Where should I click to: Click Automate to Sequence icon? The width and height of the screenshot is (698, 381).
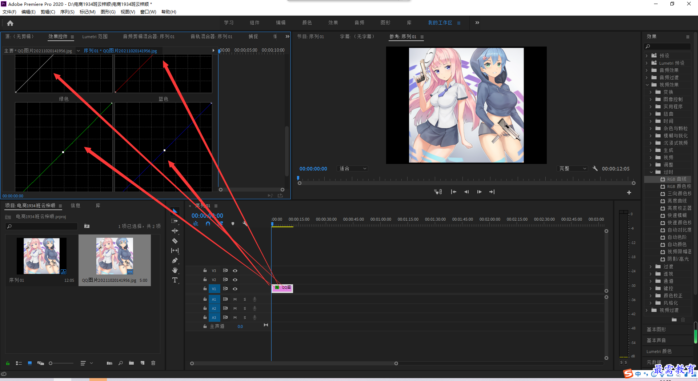pos(109,363)
